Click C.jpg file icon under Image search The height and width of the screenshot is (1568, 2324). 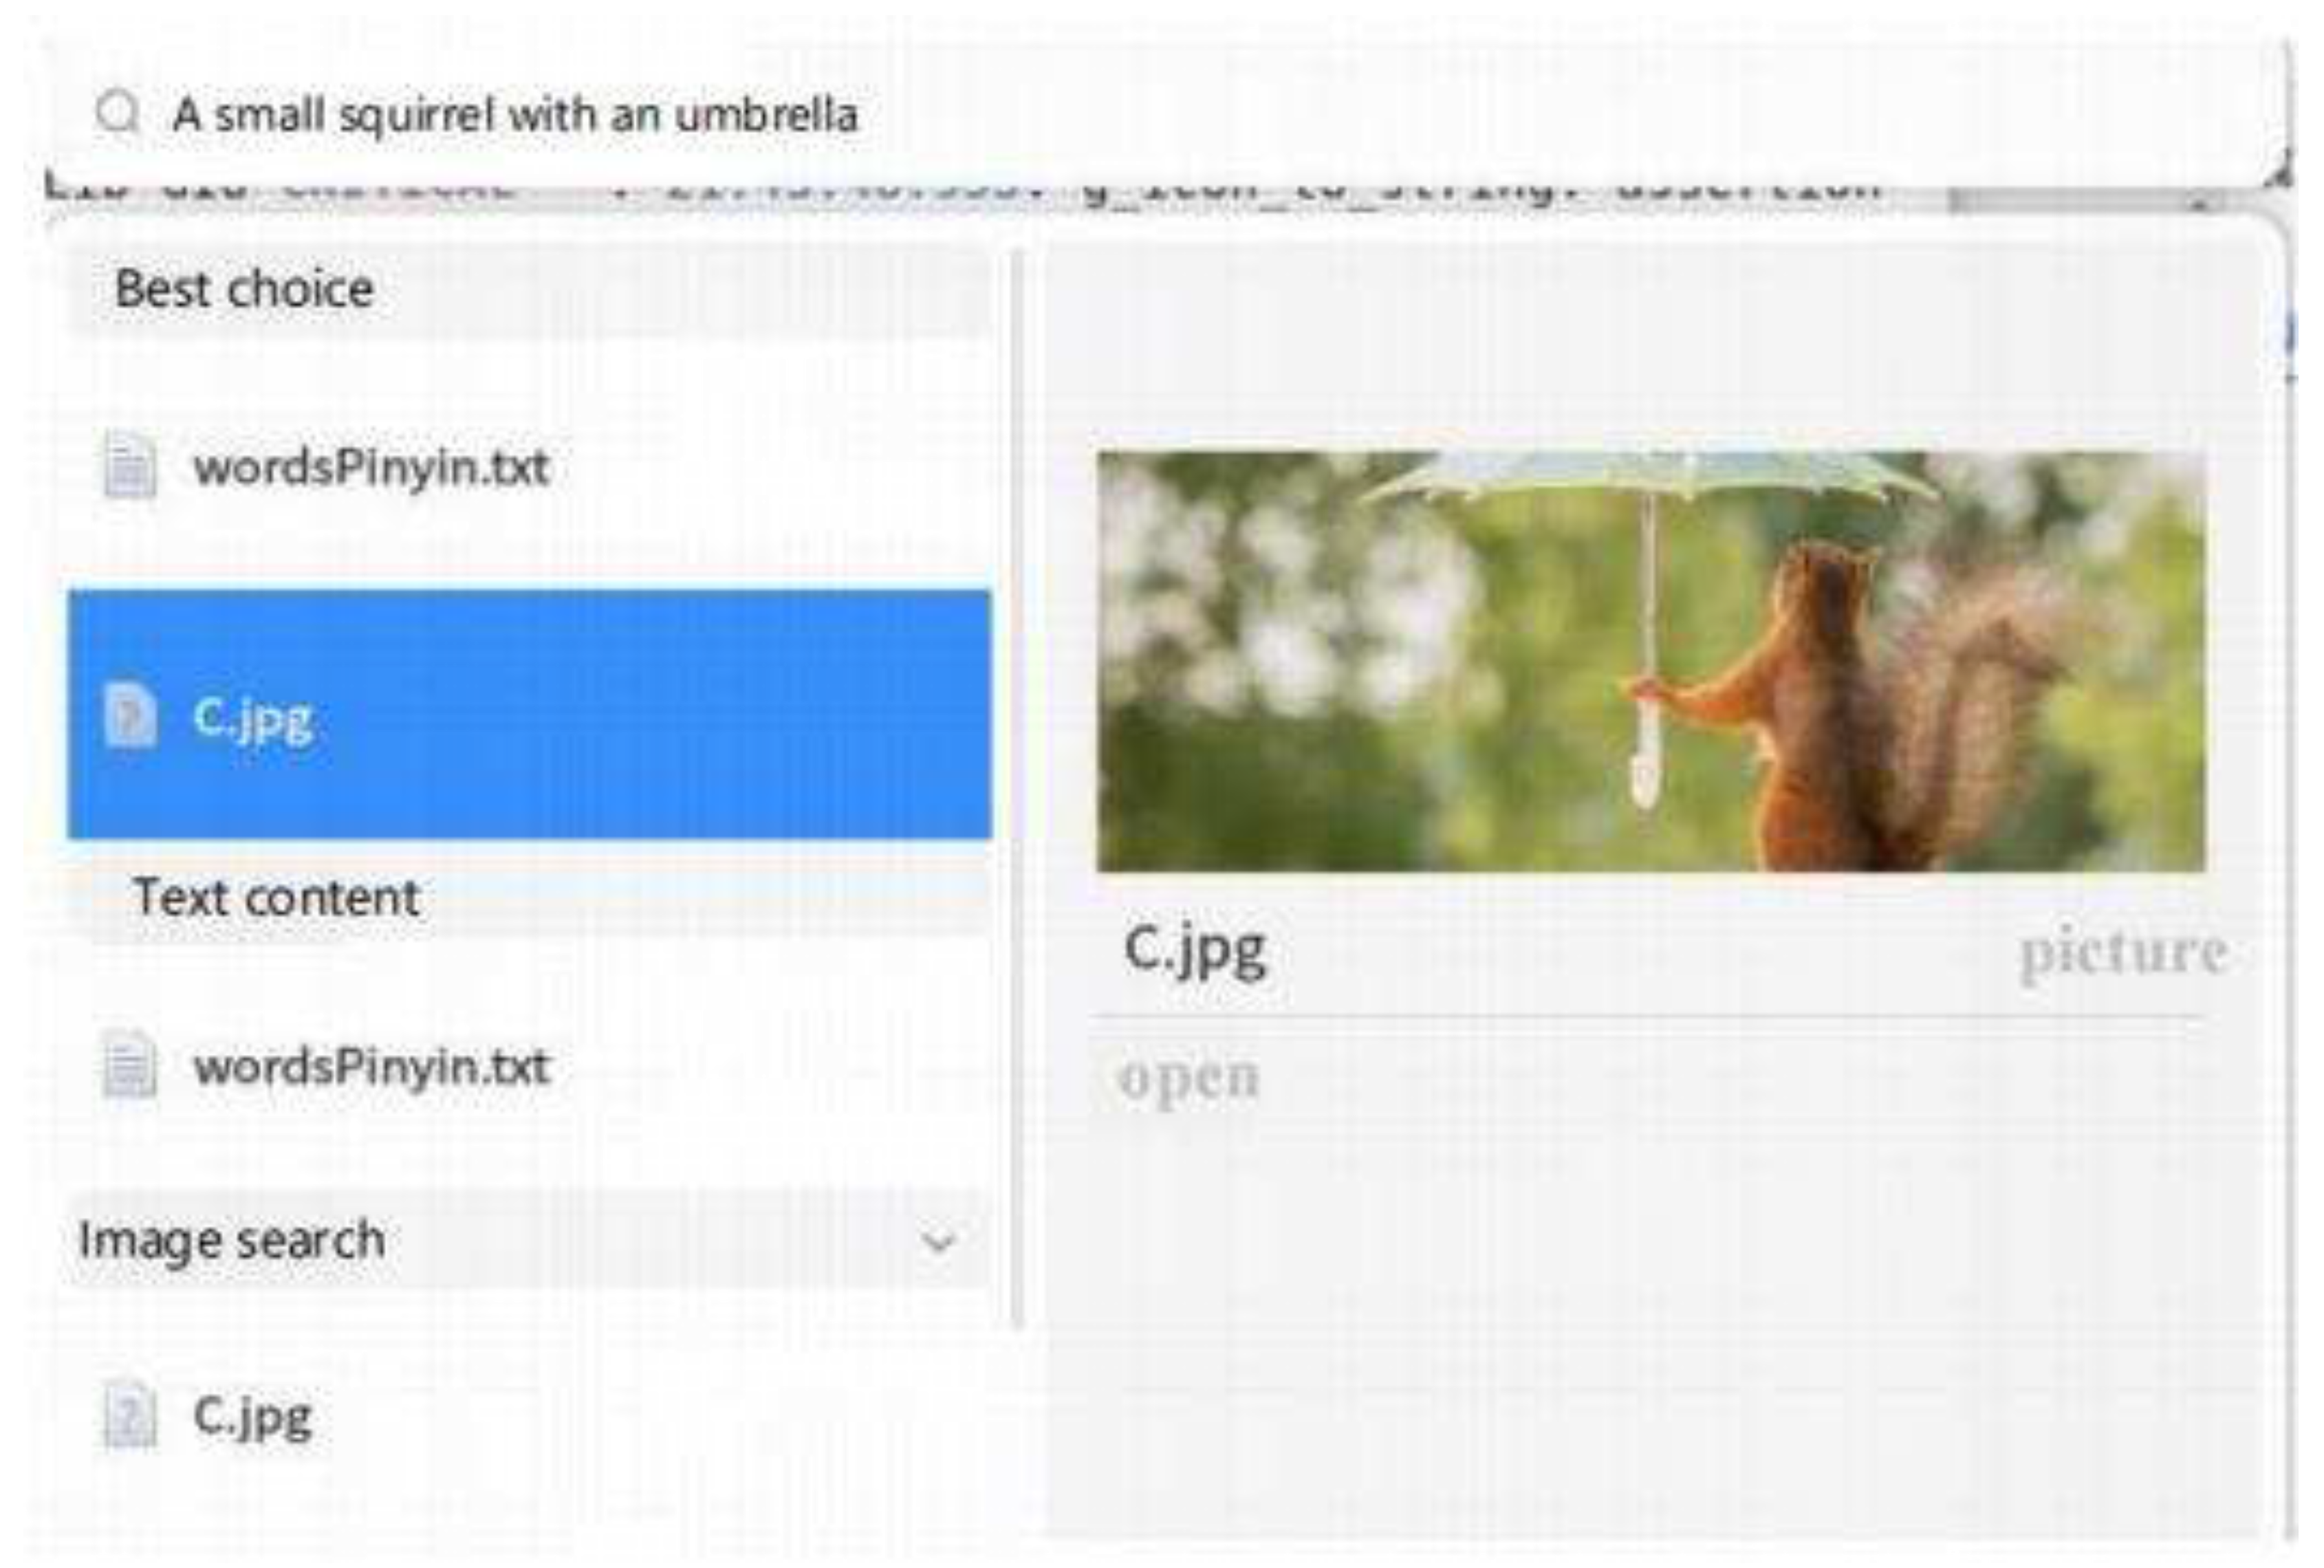[130, 1415]
